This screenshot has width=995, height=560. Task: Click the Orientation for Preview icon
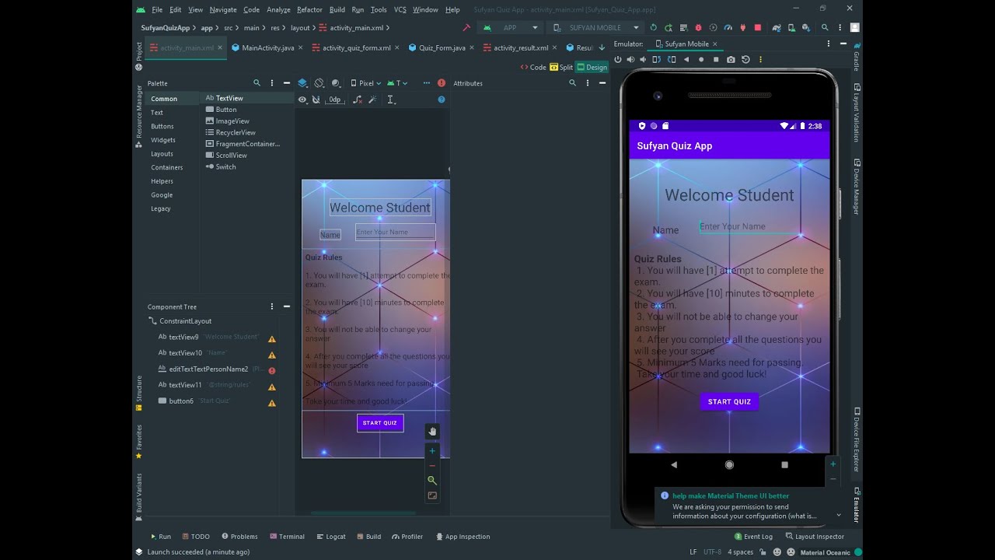pos(319,82)
